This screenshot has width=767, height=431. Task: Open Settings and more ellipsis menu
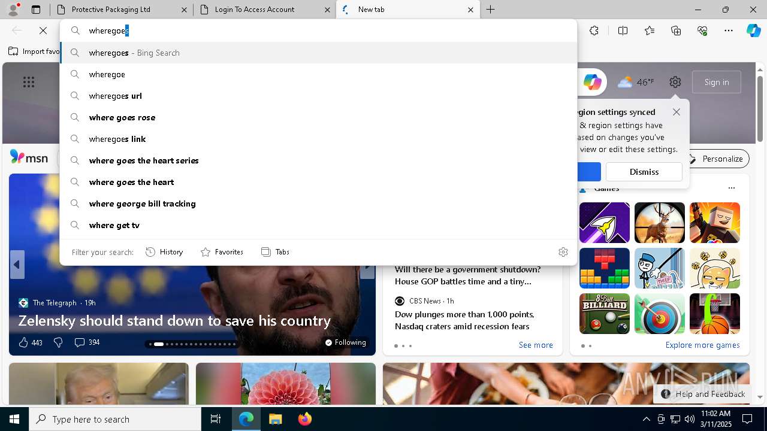point(729,31)
